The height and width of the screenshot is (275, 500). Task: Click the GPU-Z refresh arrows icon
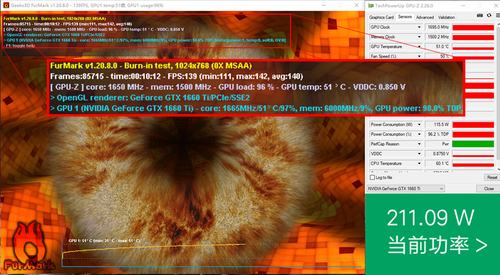[x=489, y=15]
